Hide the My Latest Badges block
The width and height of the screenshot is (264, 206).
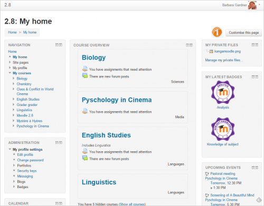(x=253, y=77)
